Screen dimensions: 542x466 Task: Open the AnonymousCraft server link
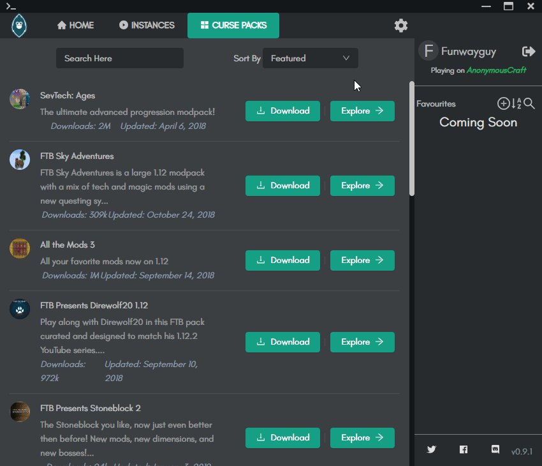[496, 70]
